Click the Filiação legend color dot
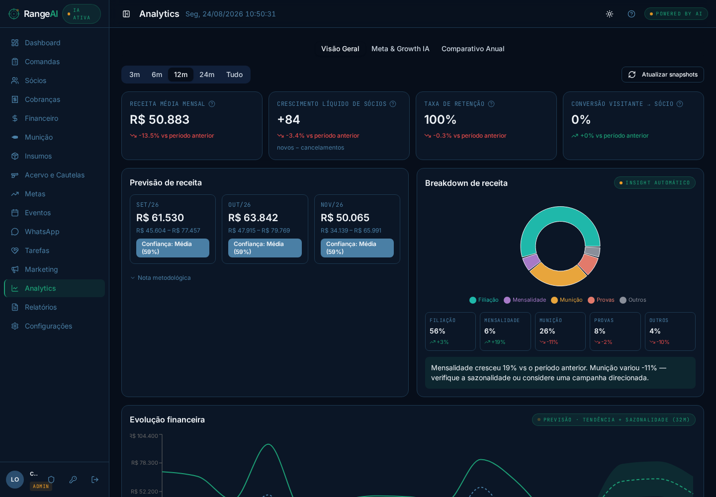The width and height of the screenshot is (716, 497). pos(473,300)
